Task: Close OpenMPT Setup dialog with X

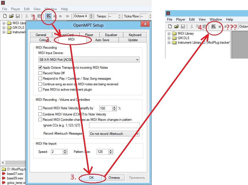Action: (x=145, y=24)
